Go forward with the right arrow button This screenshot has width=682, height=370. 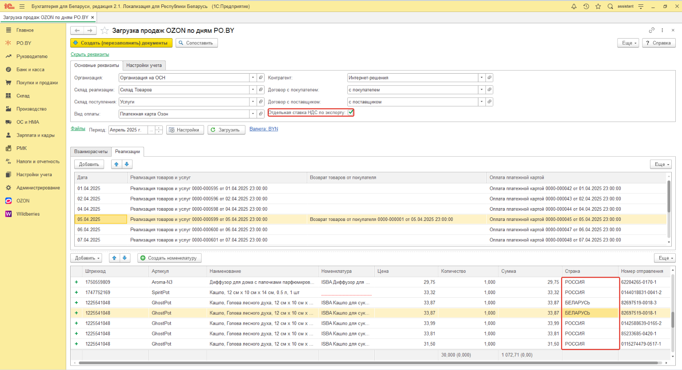pos(90,31)
